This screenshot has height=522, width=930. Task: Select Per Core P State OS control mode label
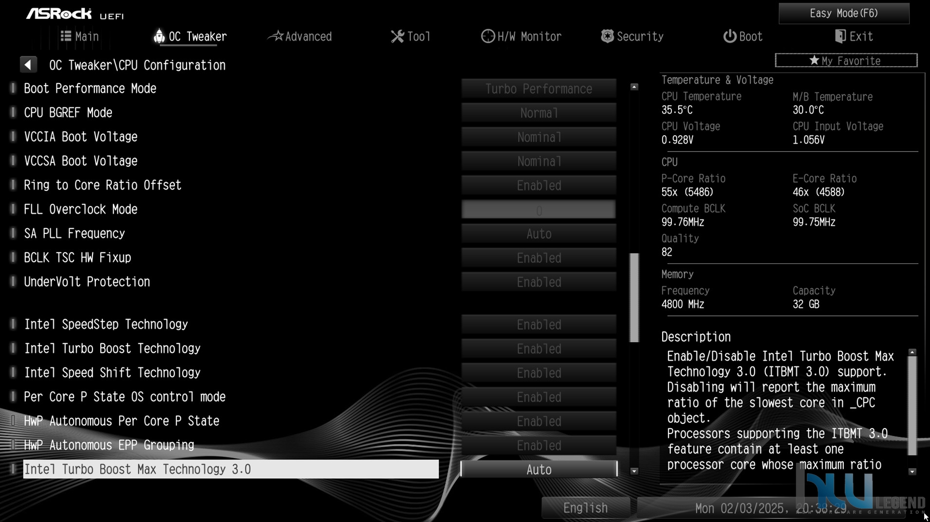[x=125, y=397]
